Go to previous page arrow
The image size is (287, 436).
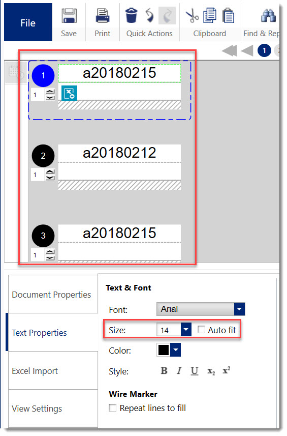coord(247,50)
